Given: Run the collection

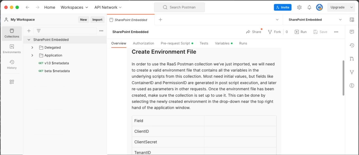Looking at the screenshot, I should pyautogui.click(x=301, y=32).
